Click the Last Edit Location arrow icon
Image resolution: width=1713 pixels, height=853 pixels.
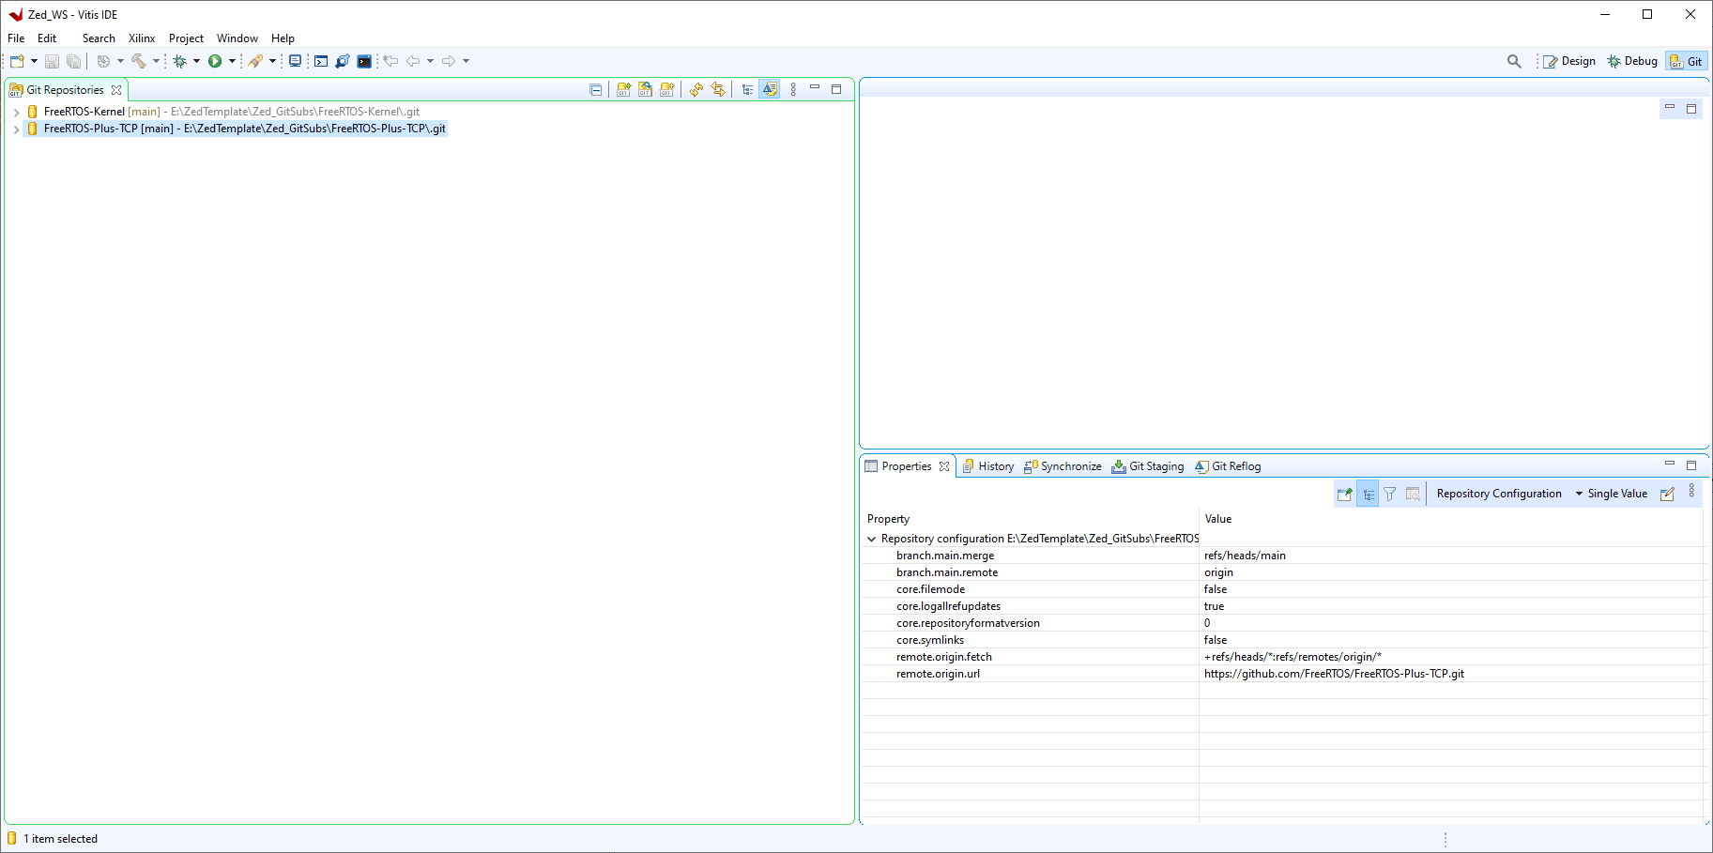(390, 61)
